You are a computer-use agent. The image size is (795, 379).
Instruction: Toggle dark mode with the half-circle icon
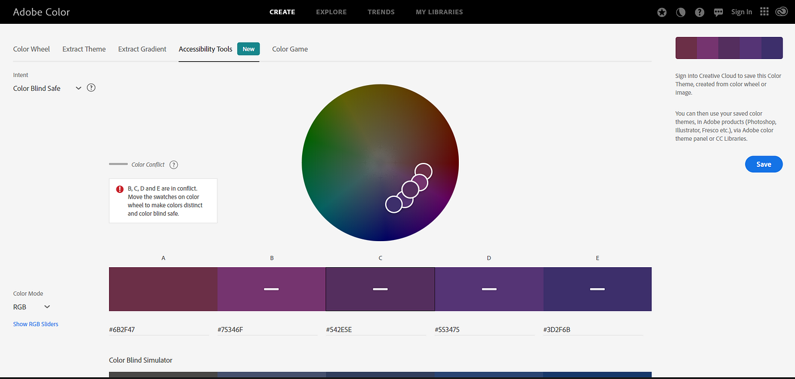[x=680, y=11]
